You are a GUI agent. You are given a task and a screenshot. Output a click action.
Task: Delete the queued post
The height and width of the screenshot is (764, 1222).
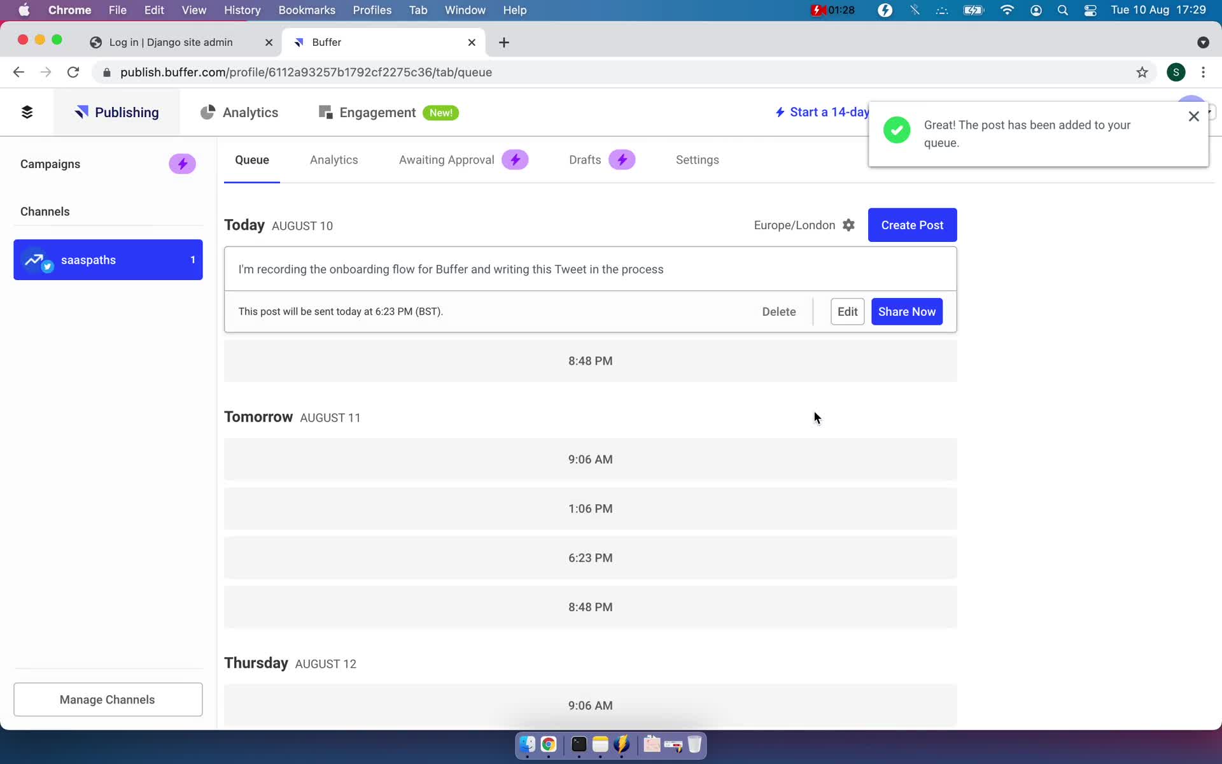[779, 311]
